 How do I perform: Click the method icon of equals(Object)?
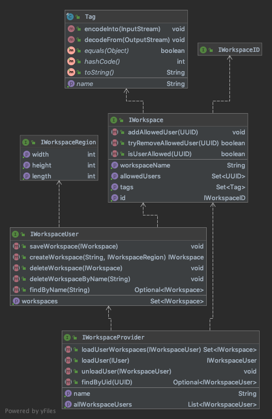pyautogui.click(x=71, y=50)
